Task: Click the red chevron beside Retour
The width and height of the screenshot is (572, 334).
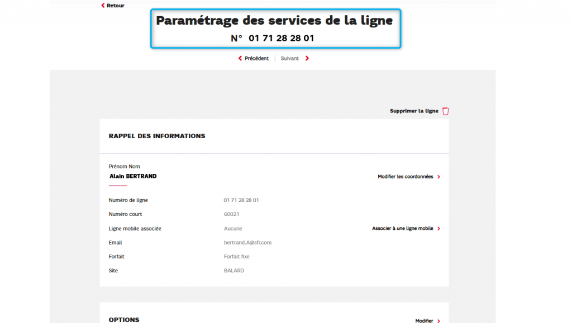Action: click(103, 6)
